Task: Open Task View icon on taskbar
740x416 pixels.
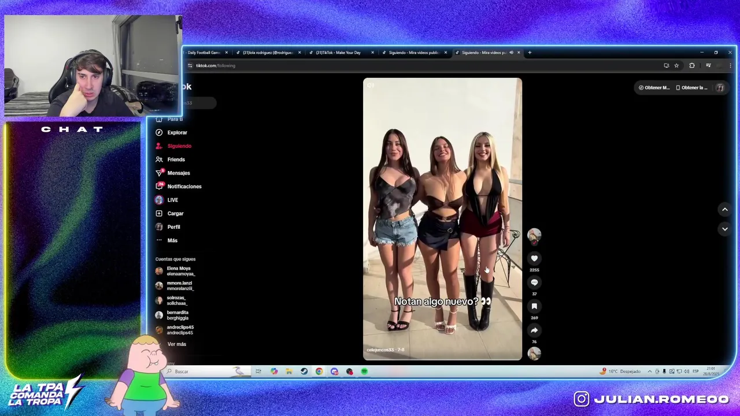Action: (x=258, y=372)
